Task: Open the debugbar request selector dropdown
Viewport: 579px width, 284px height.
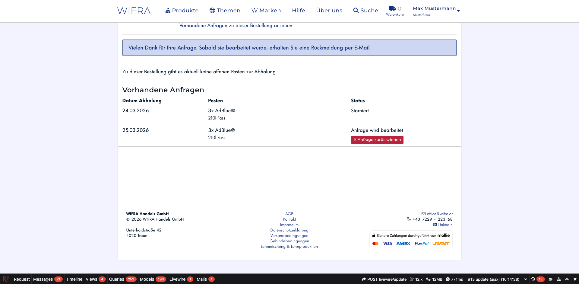Action: tap(526, 279)
